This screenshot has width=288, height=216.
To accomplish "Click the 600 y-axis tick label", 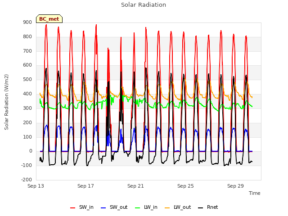I will [x=27, y=65].
